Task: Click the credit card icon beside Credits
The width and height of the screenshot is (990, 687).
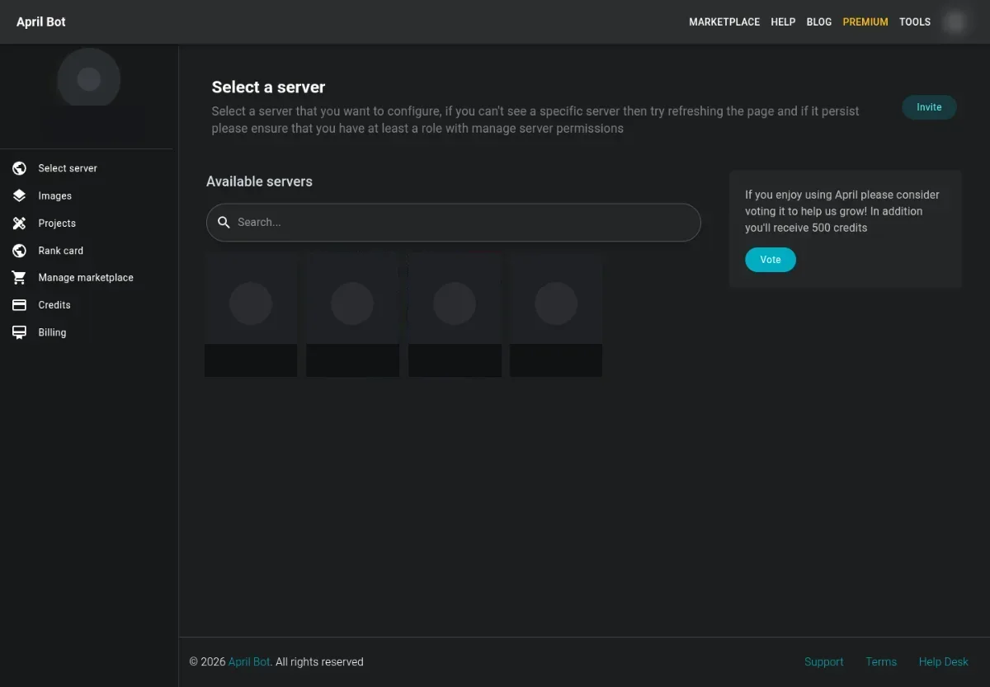Action: point(20,305)
